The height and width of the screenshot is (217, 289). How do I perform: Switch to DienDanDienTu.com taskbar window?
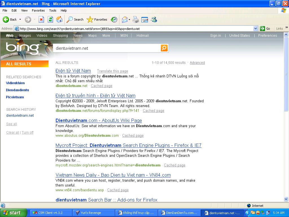tap(179, 213)
